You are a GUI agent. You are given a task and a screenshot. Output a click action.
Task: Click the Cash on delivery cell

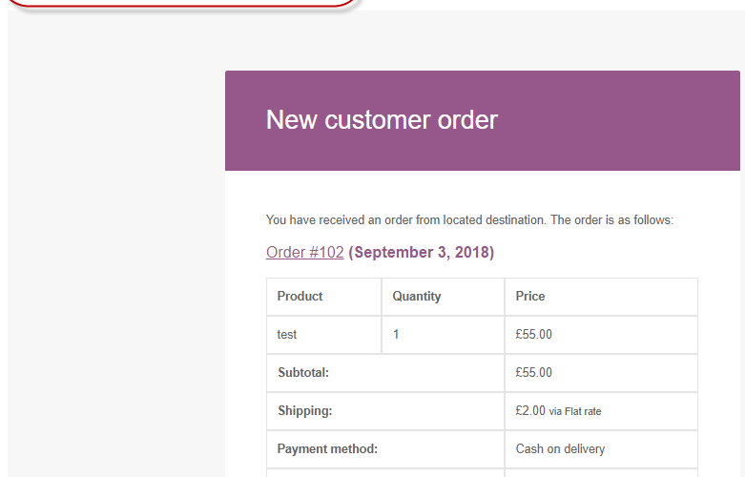pos(601,449)
